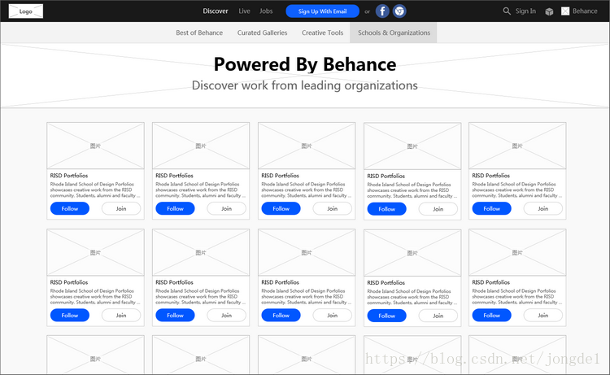The height and width of the screenshot is (375, 610).
Task: Select the Creative Tools tab
Action: pos(323,33)
